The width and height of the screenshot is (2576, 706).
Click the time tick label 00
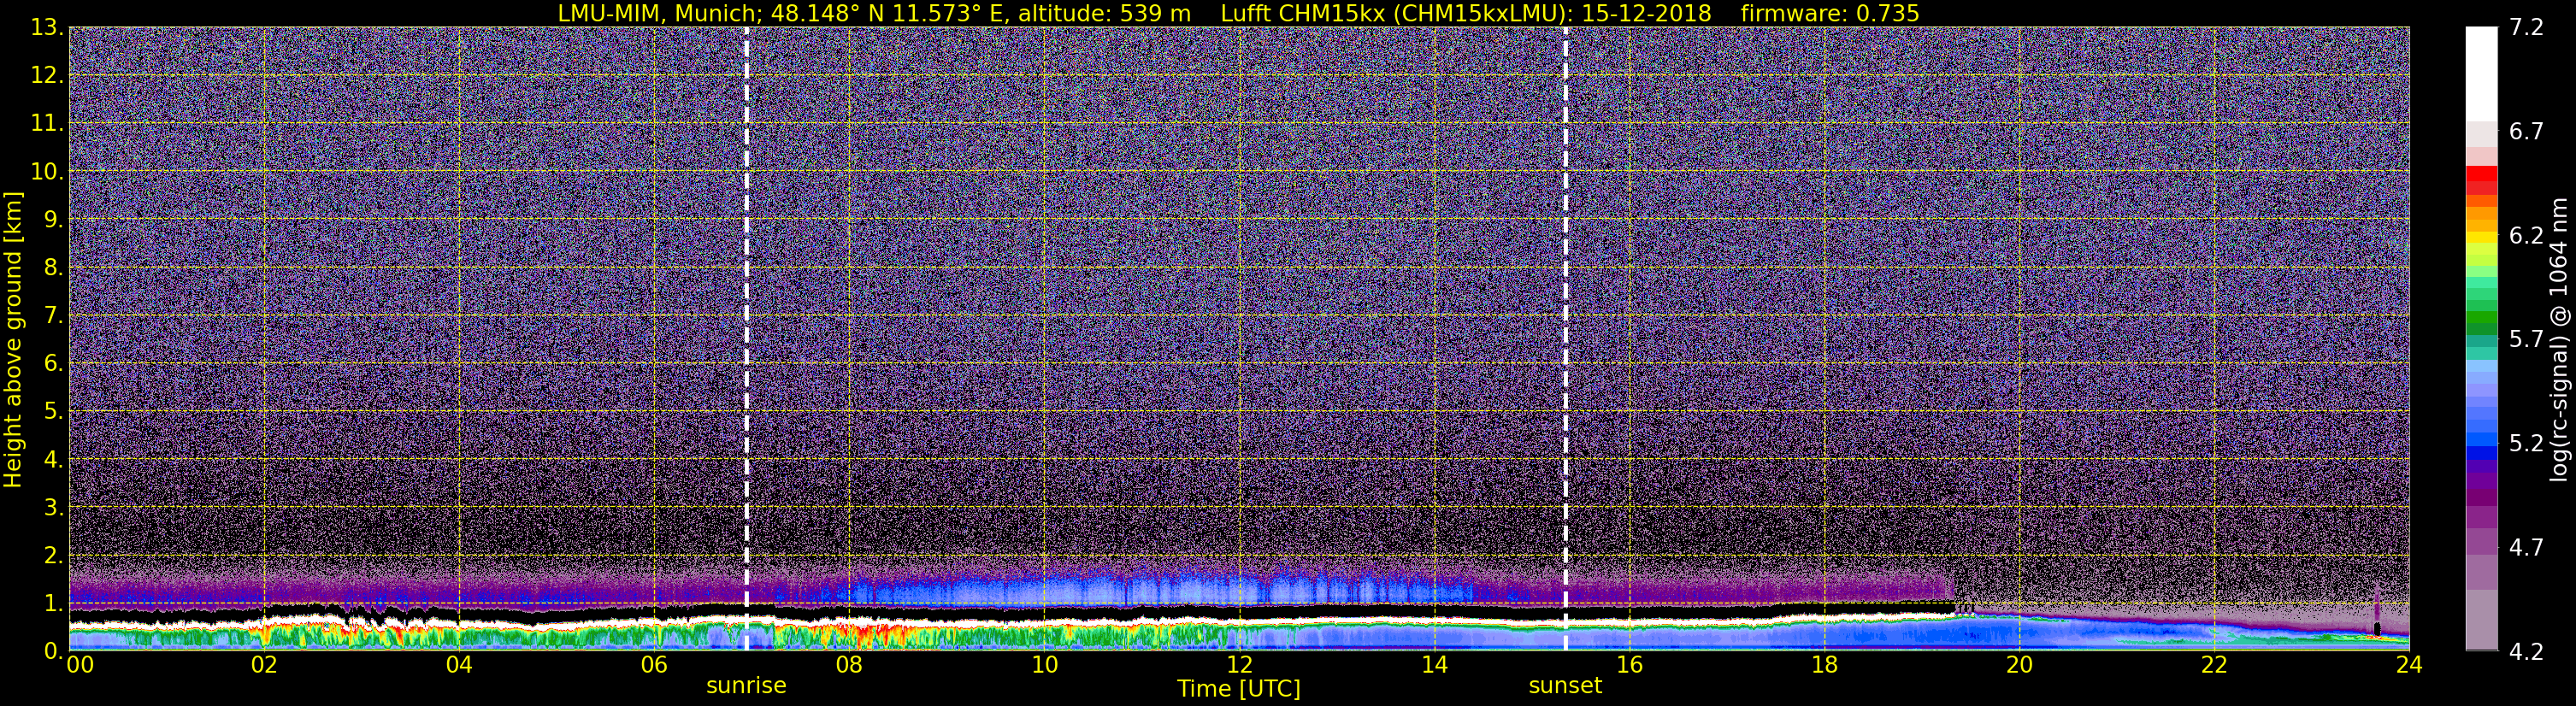(x=80, y=665)
